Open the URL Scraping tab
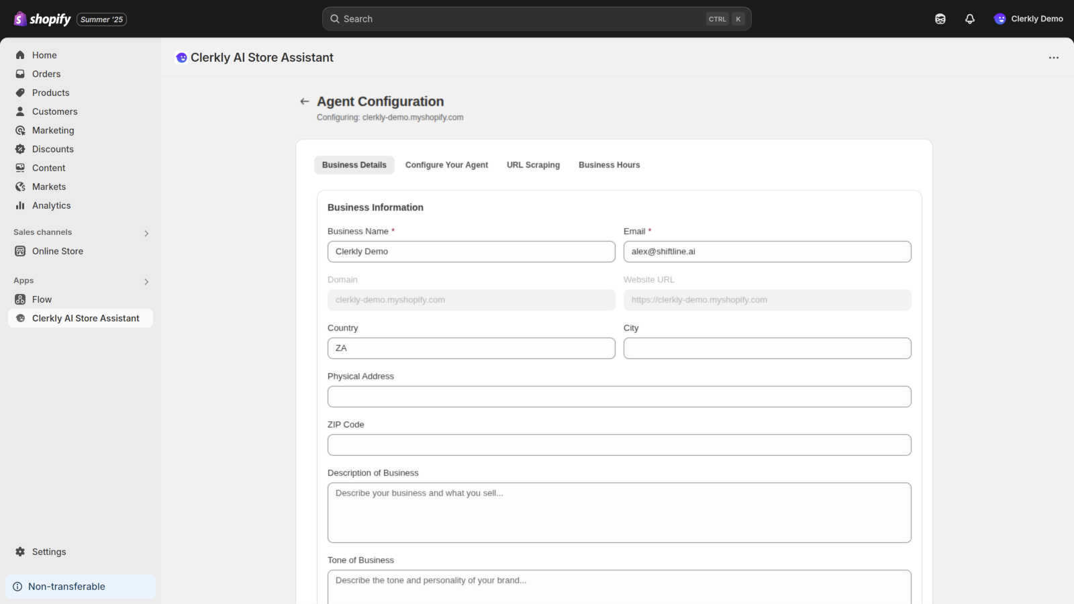 [533, 165]
